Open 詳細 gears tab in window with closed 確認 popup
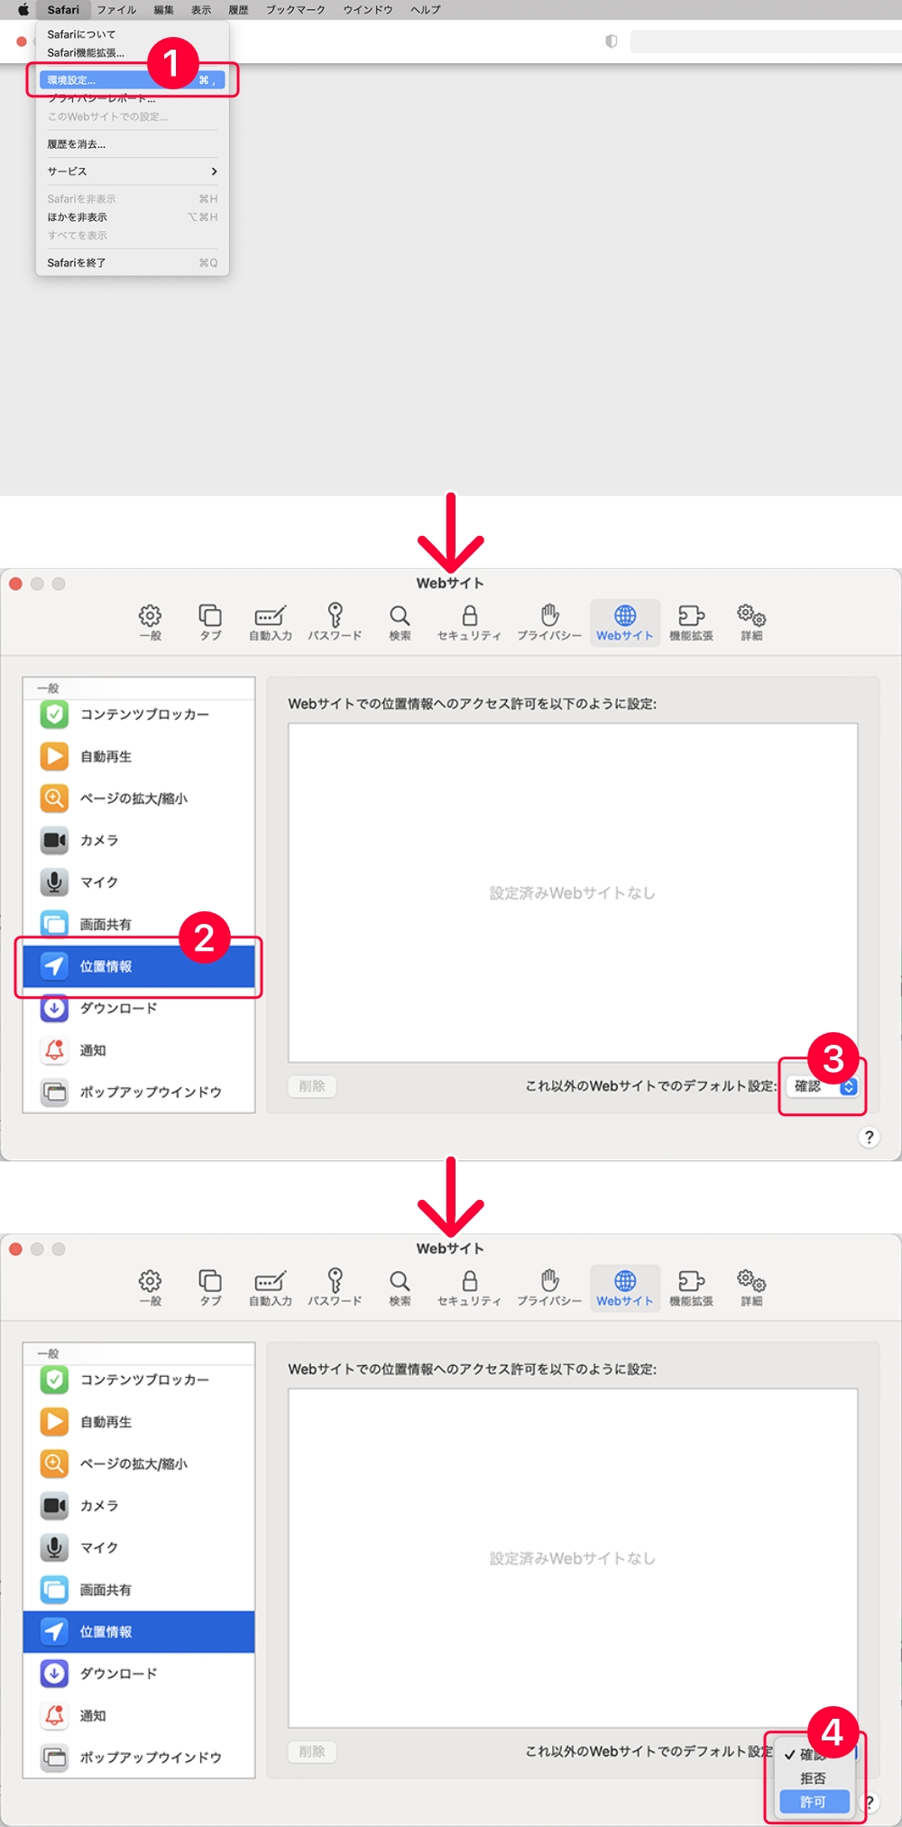 [751, 623]
